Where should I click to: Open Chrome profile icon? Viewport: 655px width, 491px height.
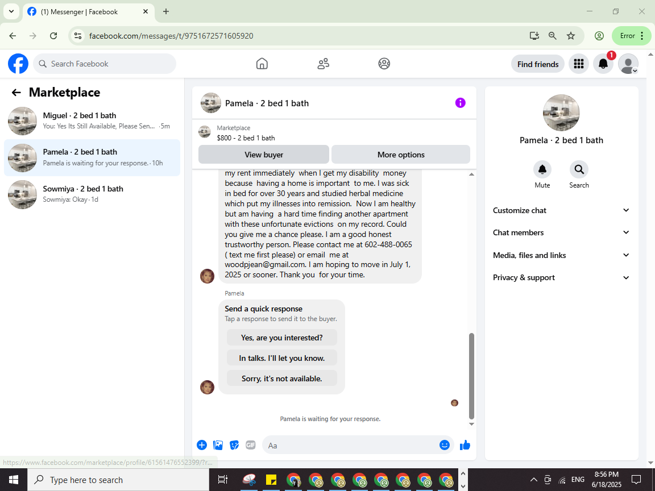[599, 36]
